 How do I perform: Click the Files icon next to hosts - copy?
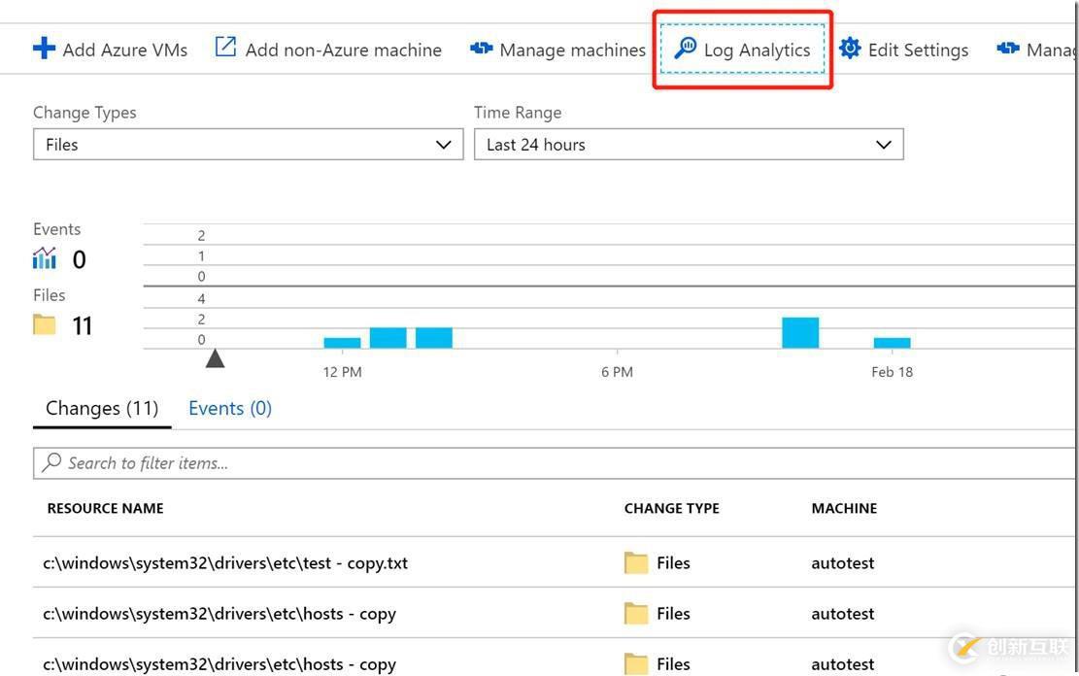click(636, 613)
